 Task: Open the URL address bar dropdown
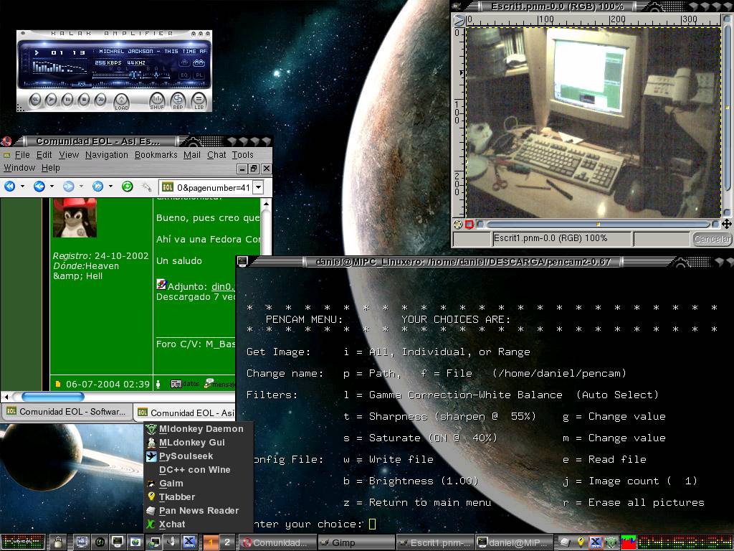click(258, 187)
